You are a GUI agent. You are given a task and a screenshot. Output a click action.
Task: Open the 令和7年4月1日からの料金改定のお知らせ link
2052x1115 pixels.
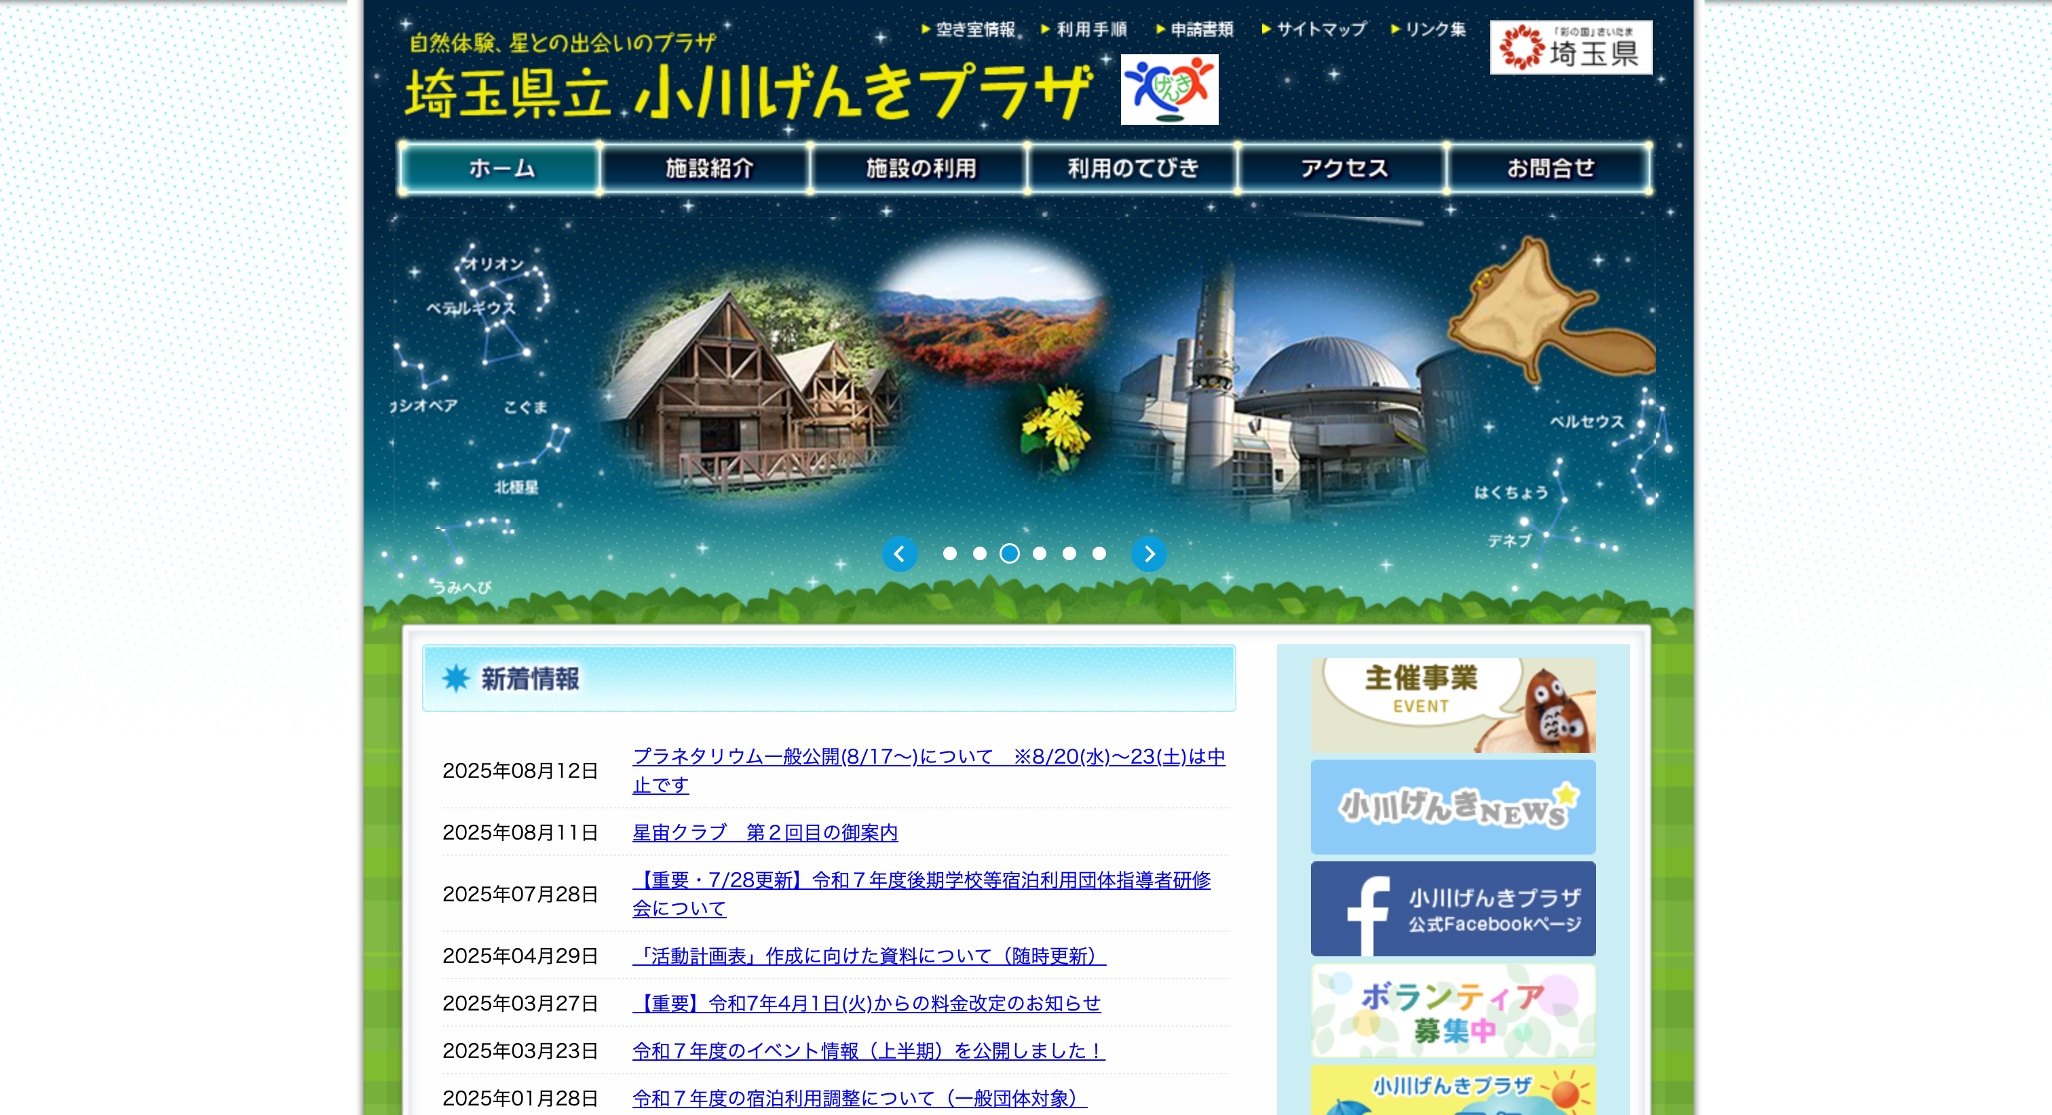[867, 1002]
